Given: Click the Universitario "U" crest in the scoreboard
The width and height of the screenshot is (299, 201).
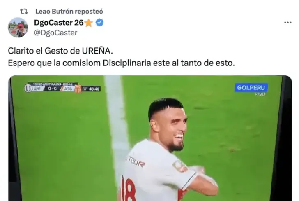Looking at the screenshot, I should pos(28,89).
